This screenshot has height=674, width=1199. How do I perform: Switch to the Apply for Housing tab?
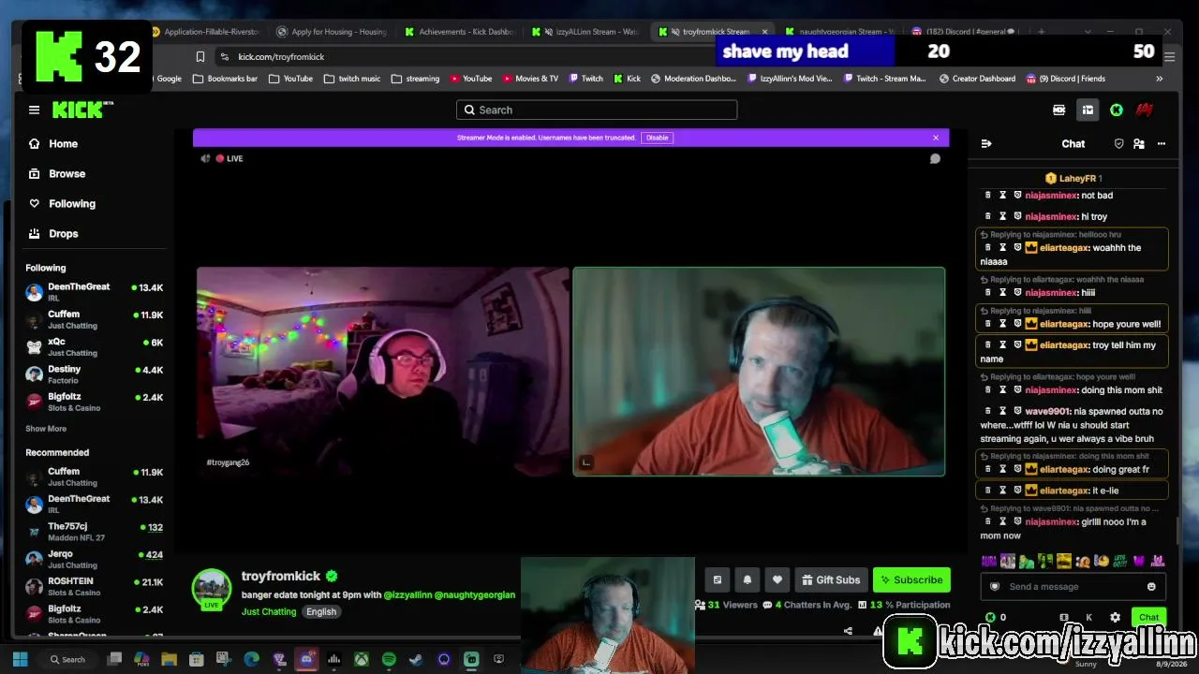[x=332, y=32]
